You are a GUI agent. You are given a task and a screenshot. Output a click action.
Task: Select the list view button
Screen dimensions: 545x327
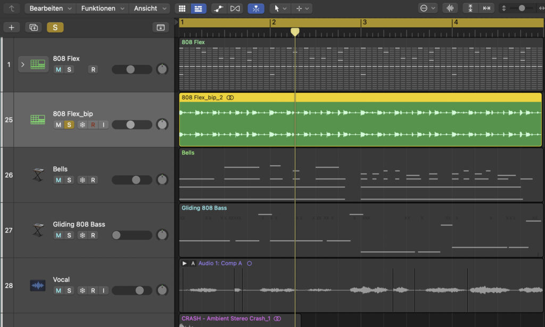pos(199,9)
